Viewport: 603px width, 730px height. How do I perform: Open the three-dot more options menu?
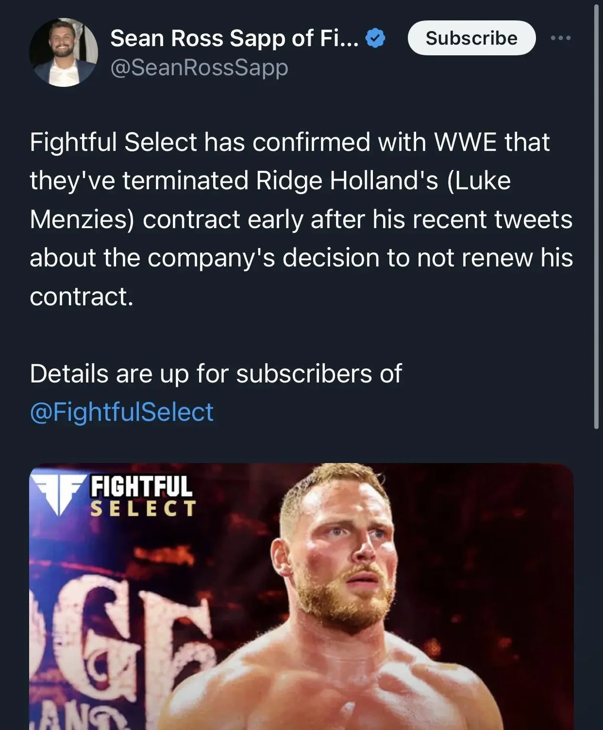tap(561, 38)
